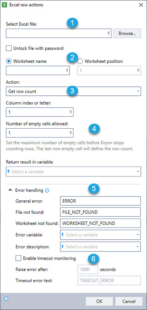This screenshot has width=147, height=310.
Task: Open the Error description variable dropdown
Action: (100, 247)
